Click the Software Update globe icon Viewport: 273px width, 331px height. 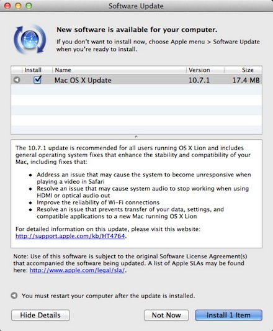click(30, 39)
